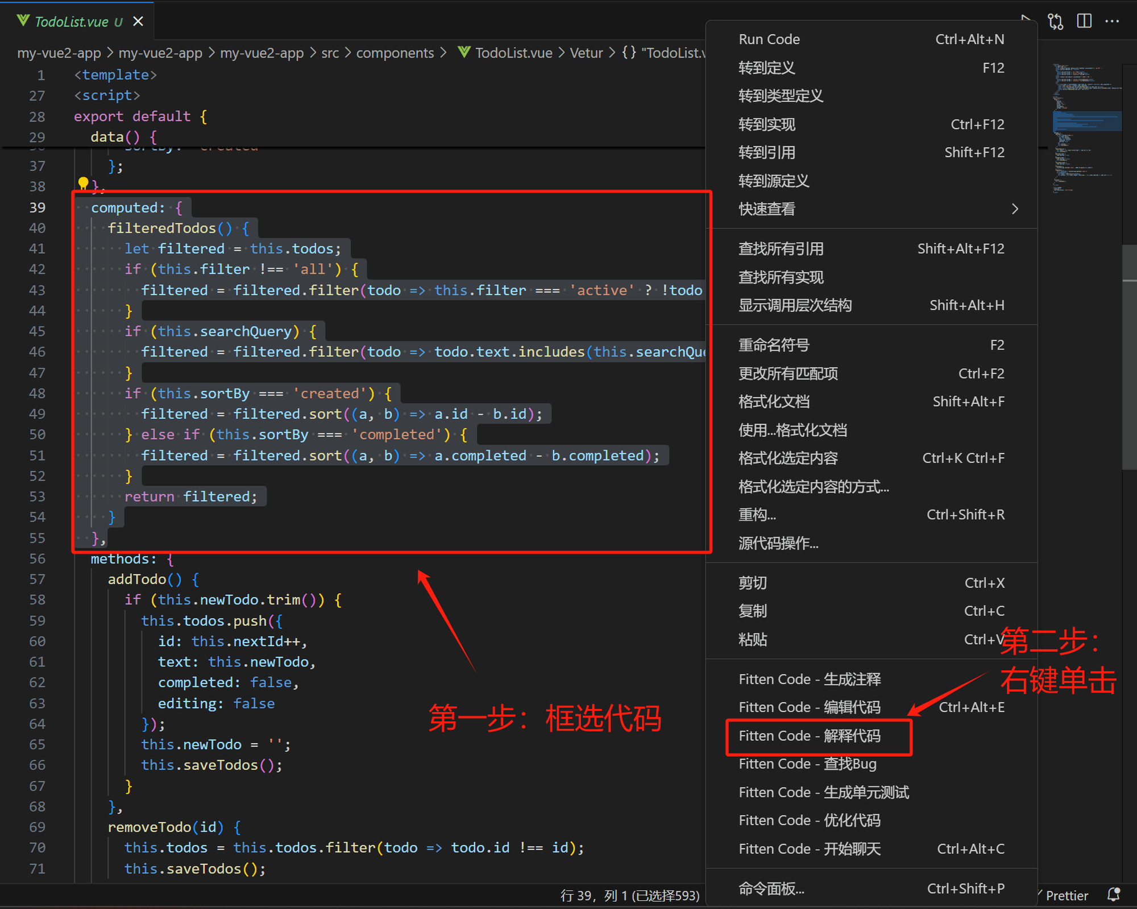Click the lightbulb quick-fix icon
Image resolution: width=1137 pixels, height=909 pixels.
click(x=83, y=183)
